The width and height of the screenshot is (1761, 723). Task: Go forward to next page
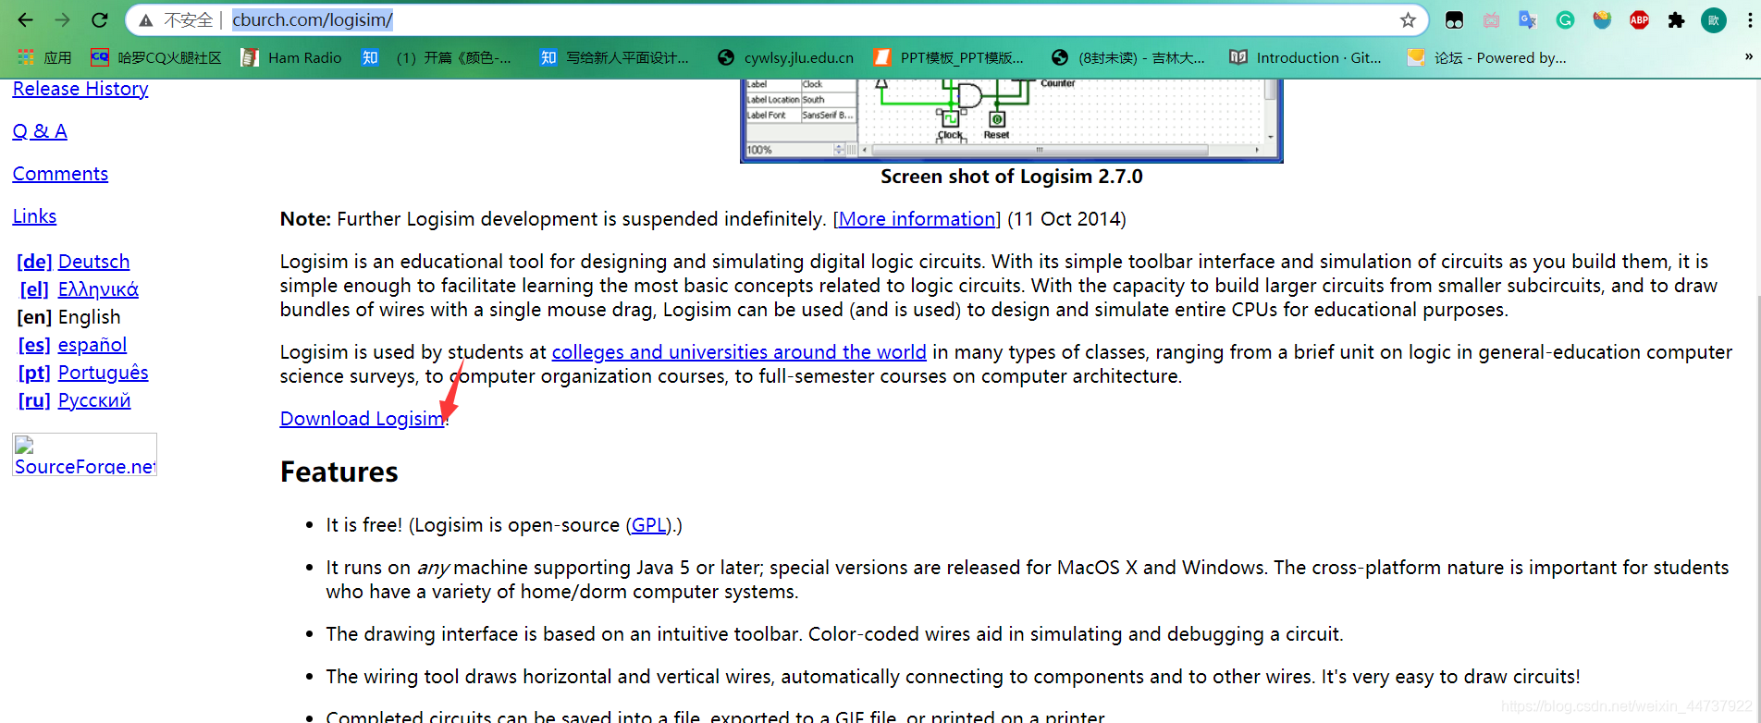(62, 19)
